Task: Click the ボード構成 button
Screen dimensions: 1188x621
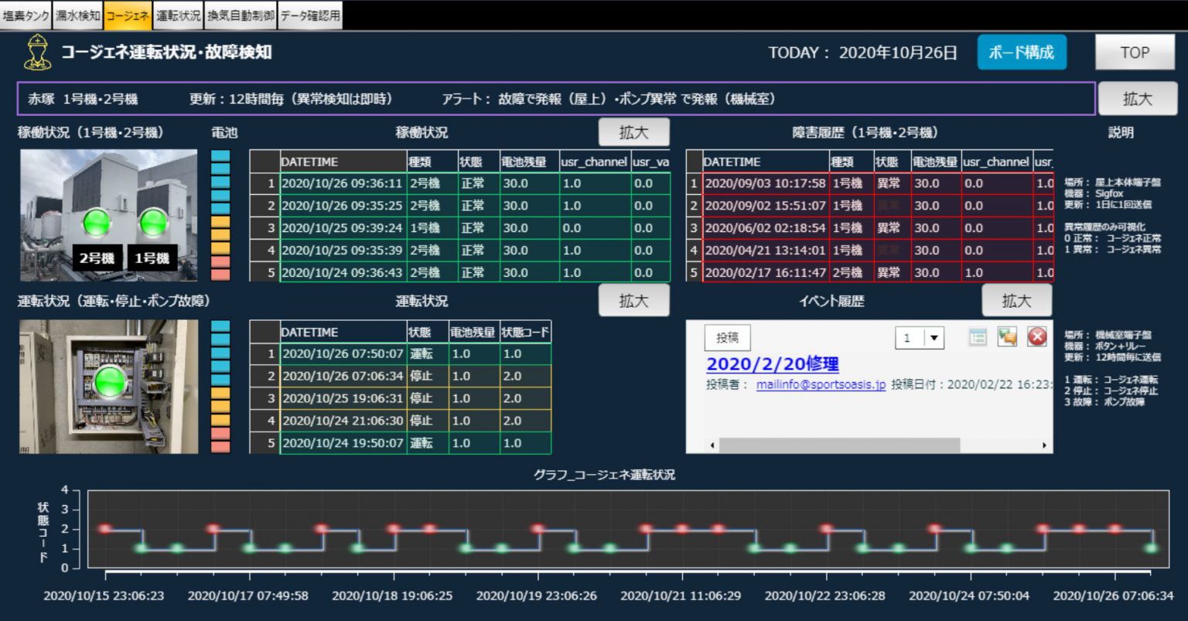Action: [1021, 53]
